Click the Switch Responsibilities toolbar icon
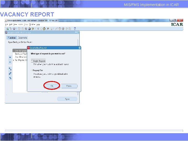This screenshot has height=141, width=188. 26,29
